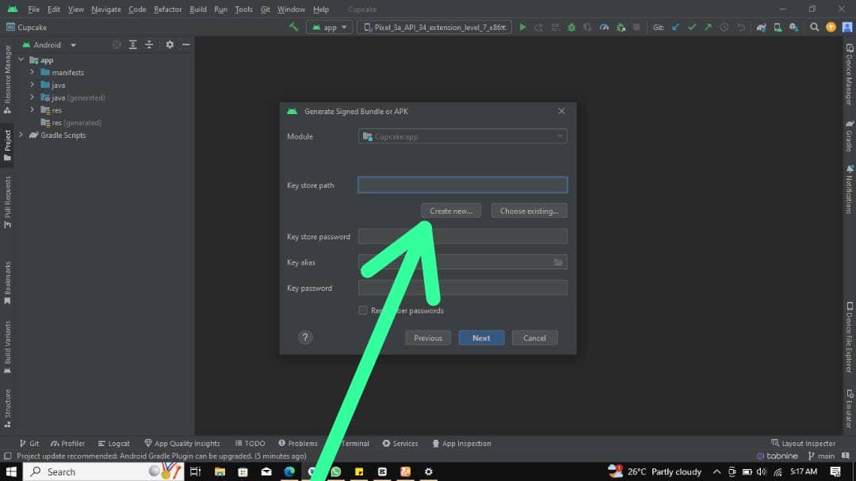Hide the project panel with minus icon
Screen dimensions: 856x481
186,44
